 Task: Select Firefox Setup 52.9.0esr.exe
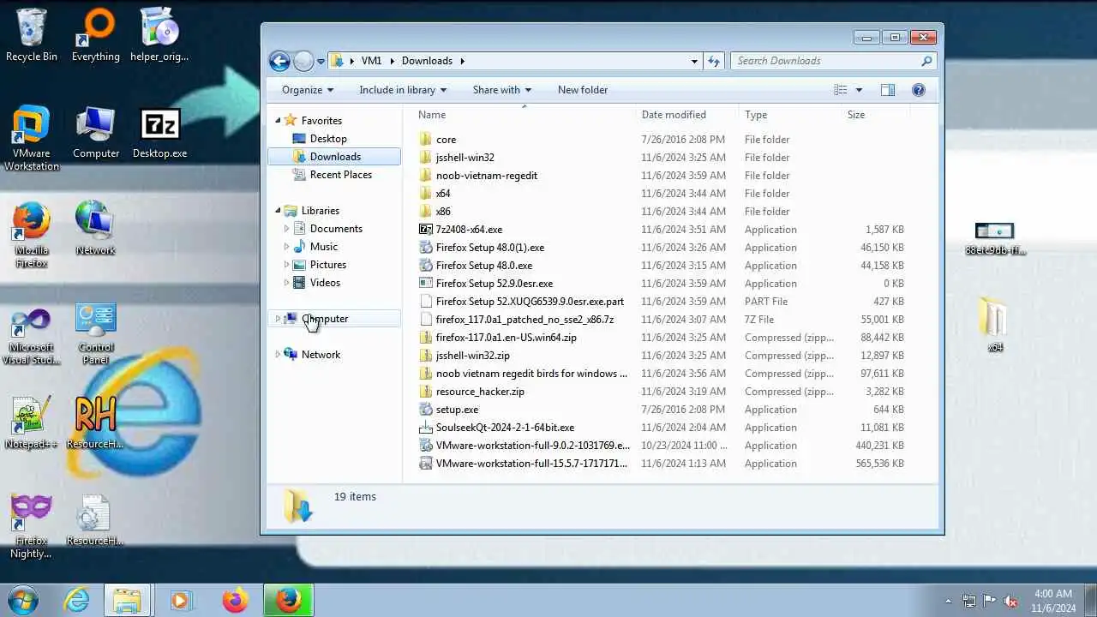662,284
